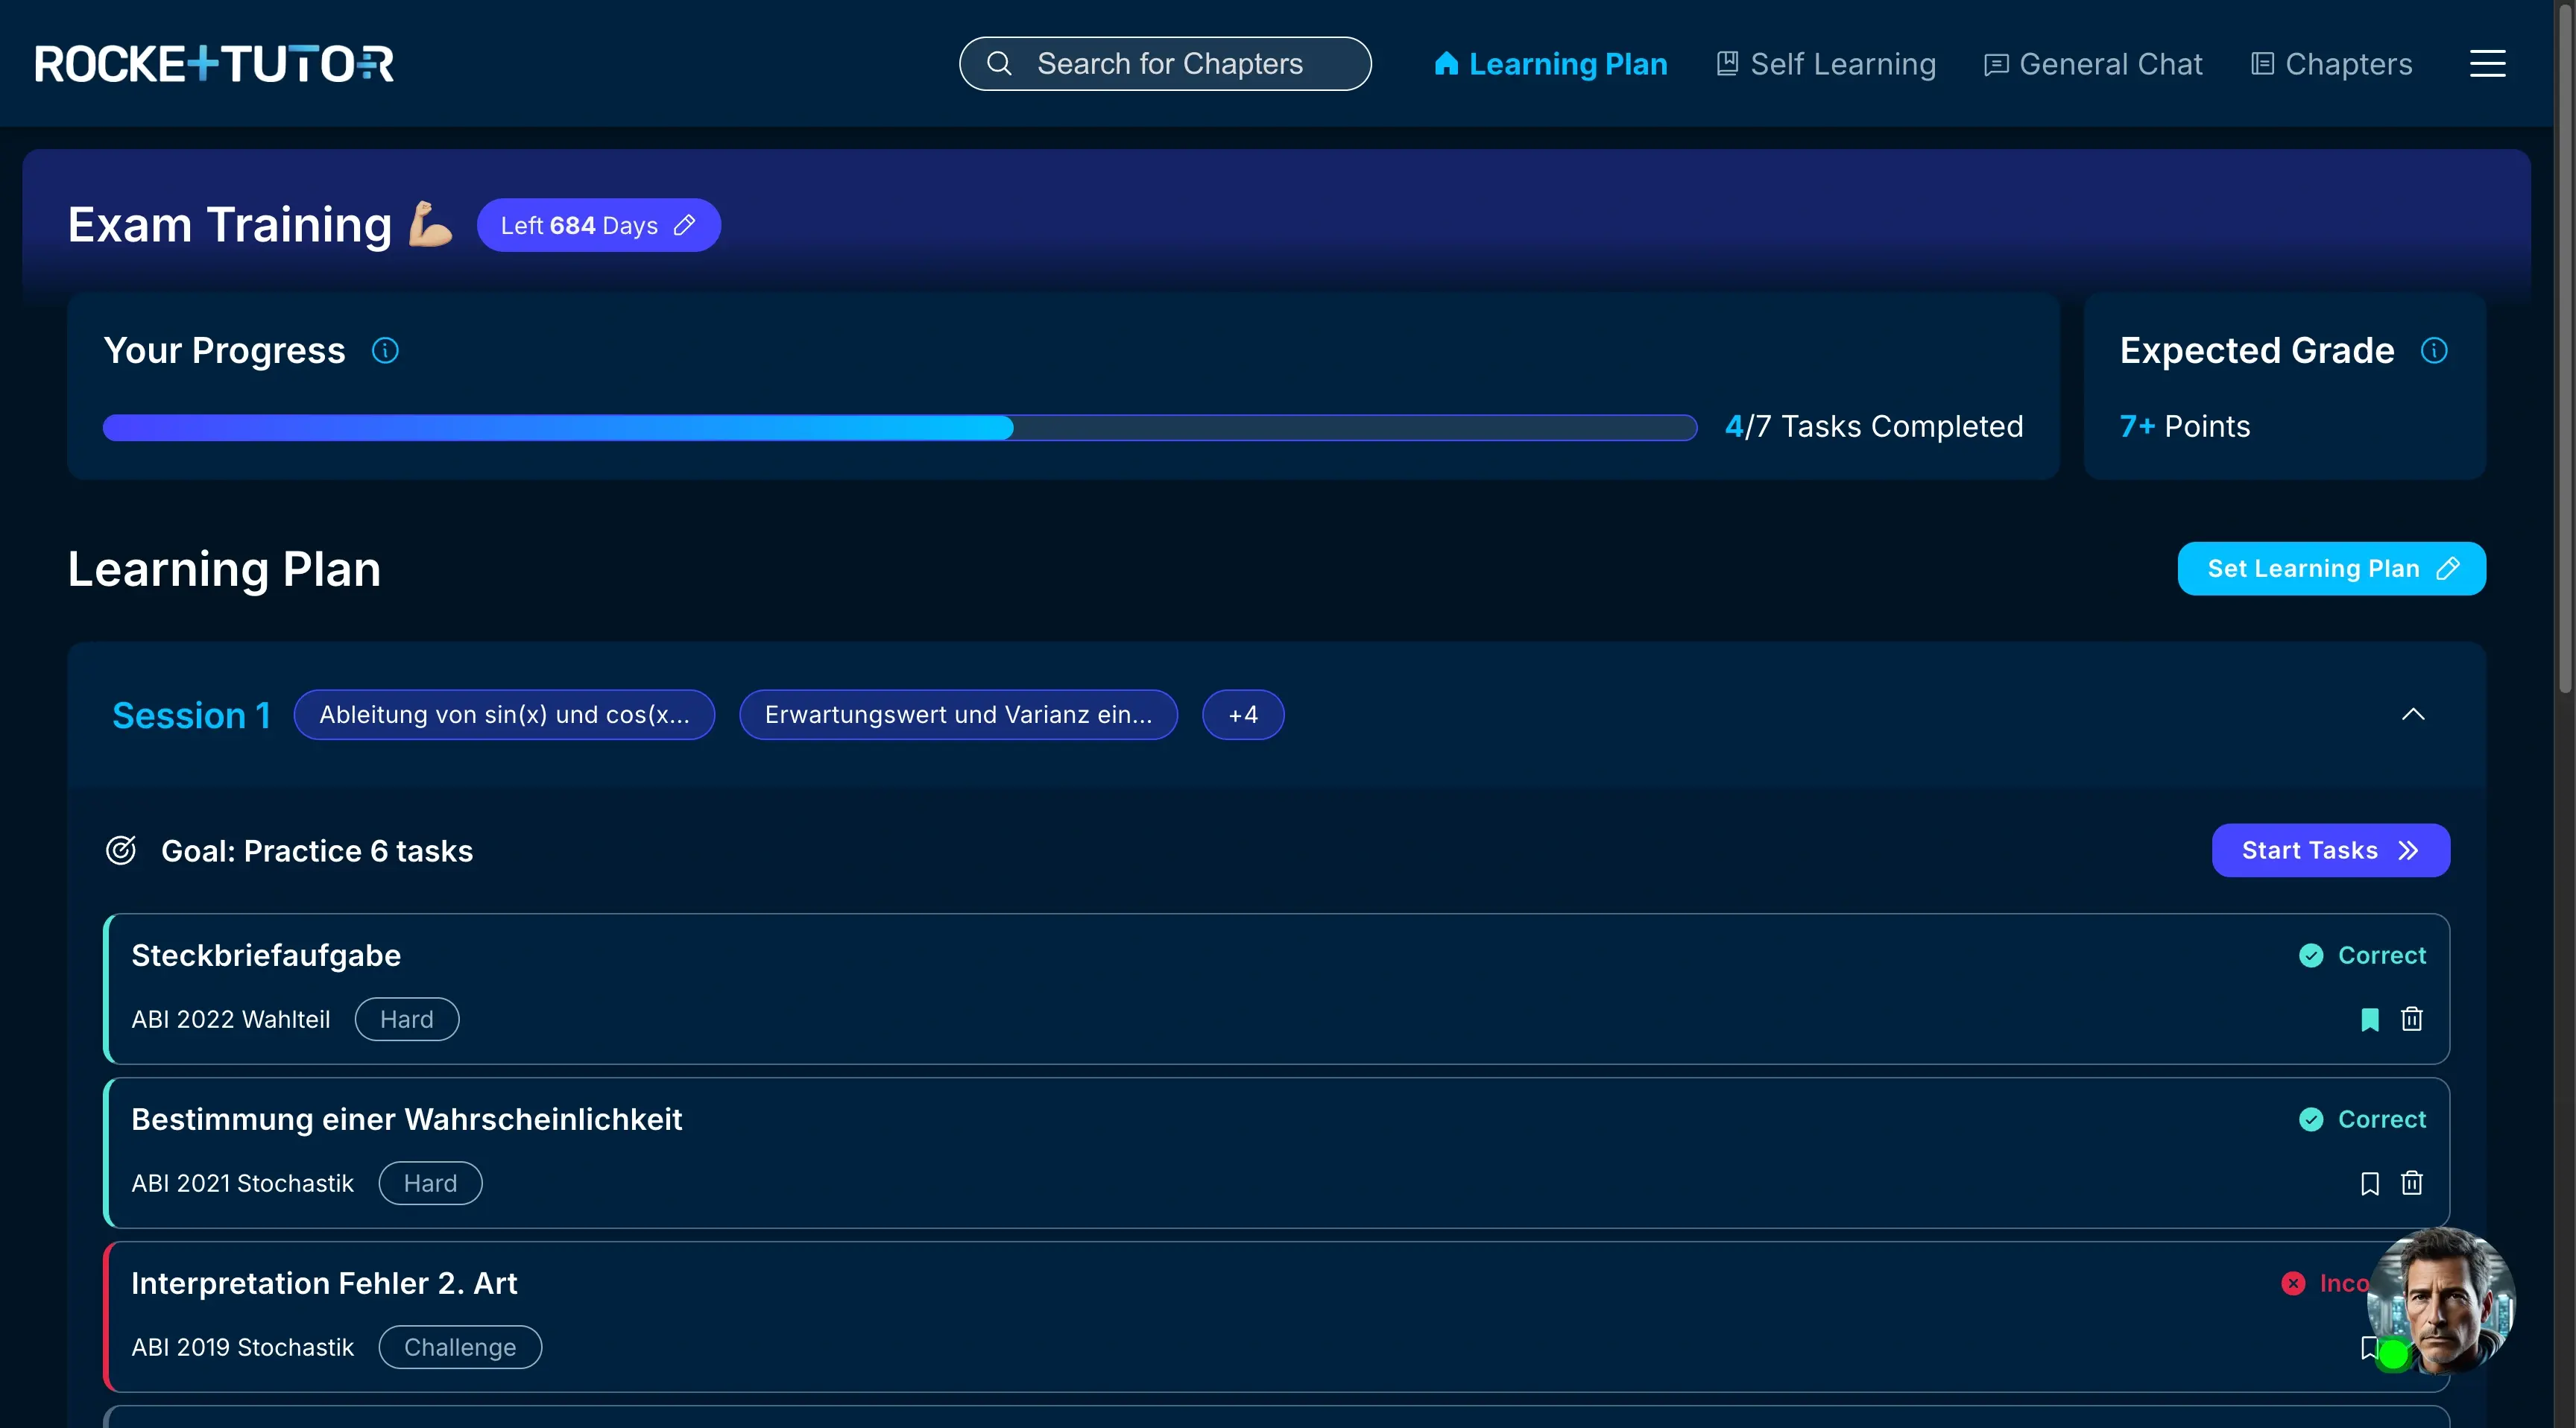Image resolution: width=2576 pixels, height=1428 pixels.
Task: Select the Erwartungswert und Varianz chip
Action: tap(958, 715)
